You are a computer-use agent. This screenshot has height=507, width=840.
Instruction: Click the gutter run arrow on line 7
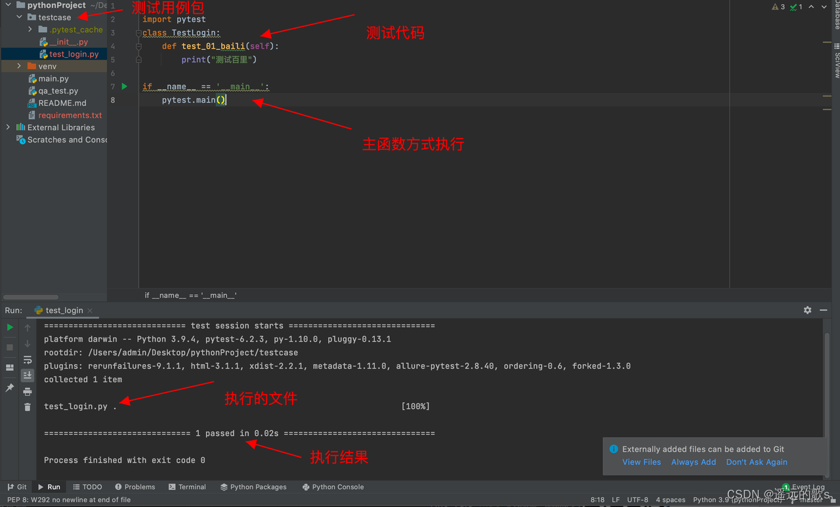click(x=125, y=87)
